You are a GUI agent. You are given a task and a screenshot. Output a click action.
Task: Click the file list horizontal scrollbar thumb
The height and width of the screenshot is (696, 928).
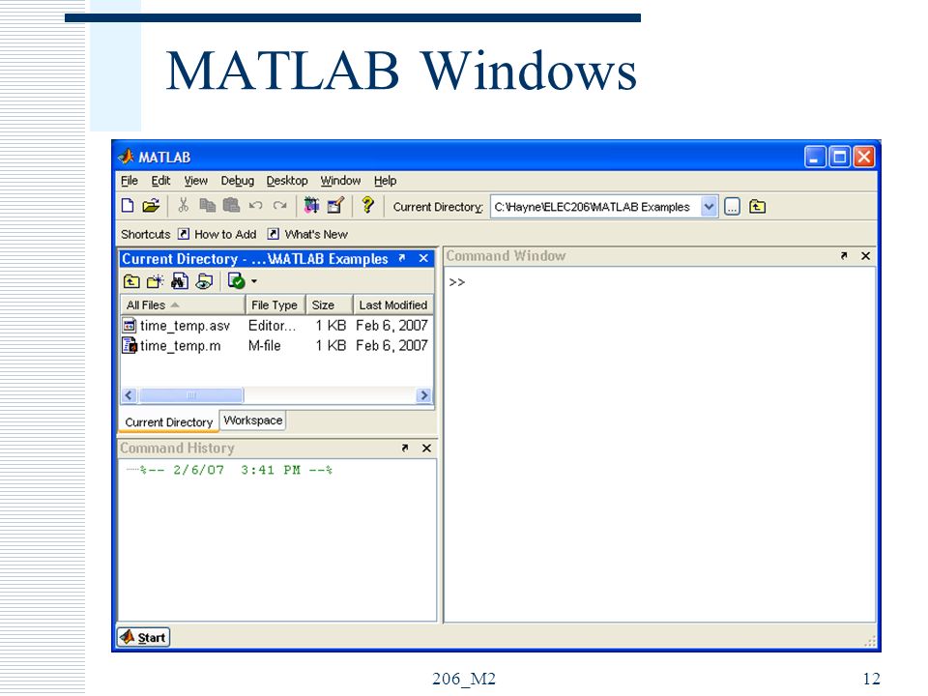point(190,395)
